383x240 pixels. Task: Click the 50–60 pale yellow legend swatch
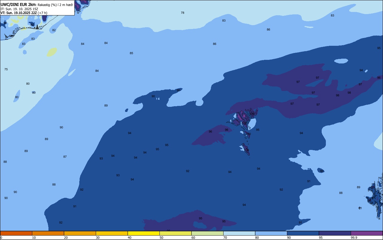[175, 233]
